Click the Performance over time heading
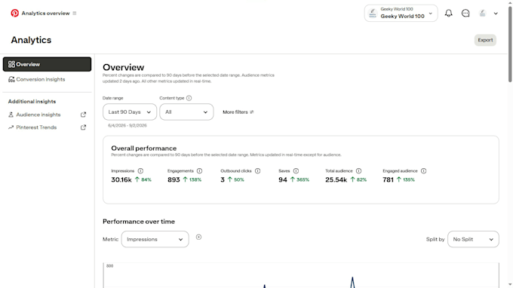Viewport: 513px width, 288px height. 139,222
